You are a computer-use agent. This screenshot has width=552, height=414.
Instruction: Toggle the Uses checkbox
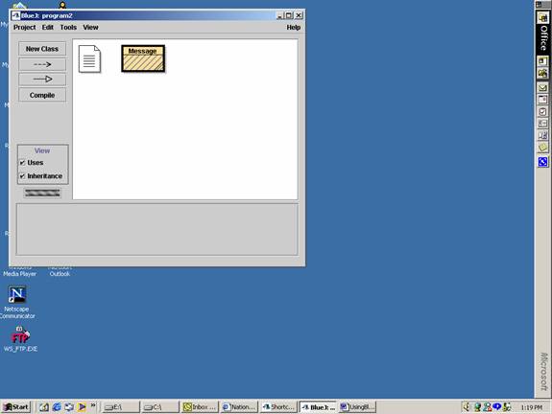click(22, 163)
